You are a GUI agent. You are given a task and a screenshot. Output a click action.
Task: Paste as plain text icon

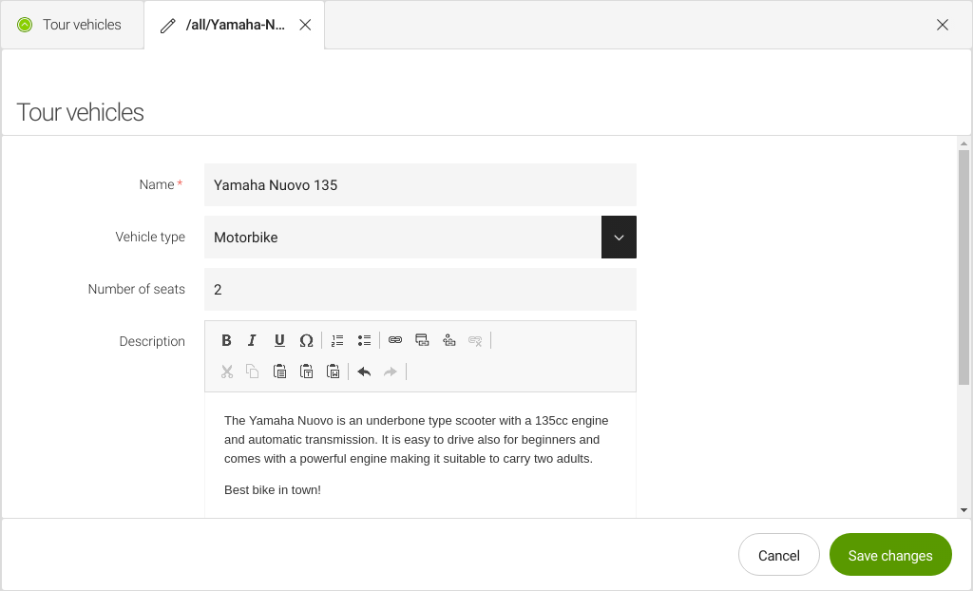306,372
